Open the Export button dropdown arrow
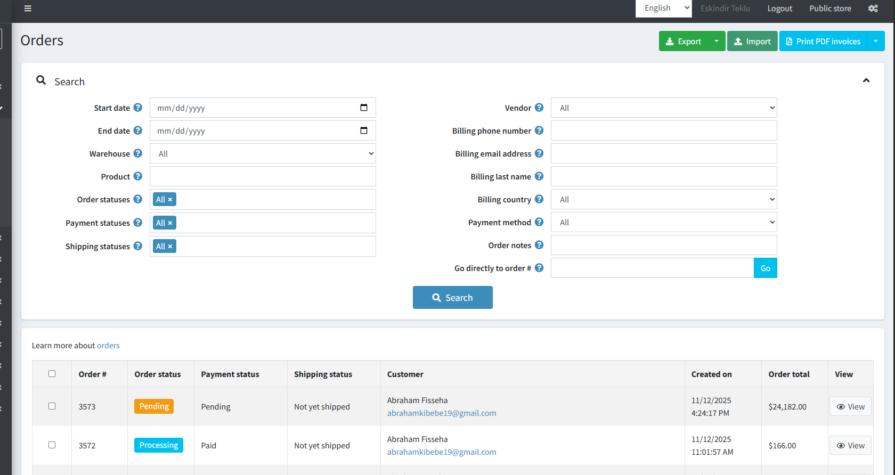 tap(717, 41)
